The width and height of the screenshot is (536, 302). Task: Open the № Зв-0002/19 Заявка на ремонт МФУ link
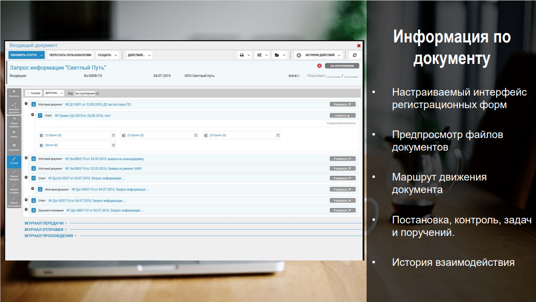(x=103, y=169)
